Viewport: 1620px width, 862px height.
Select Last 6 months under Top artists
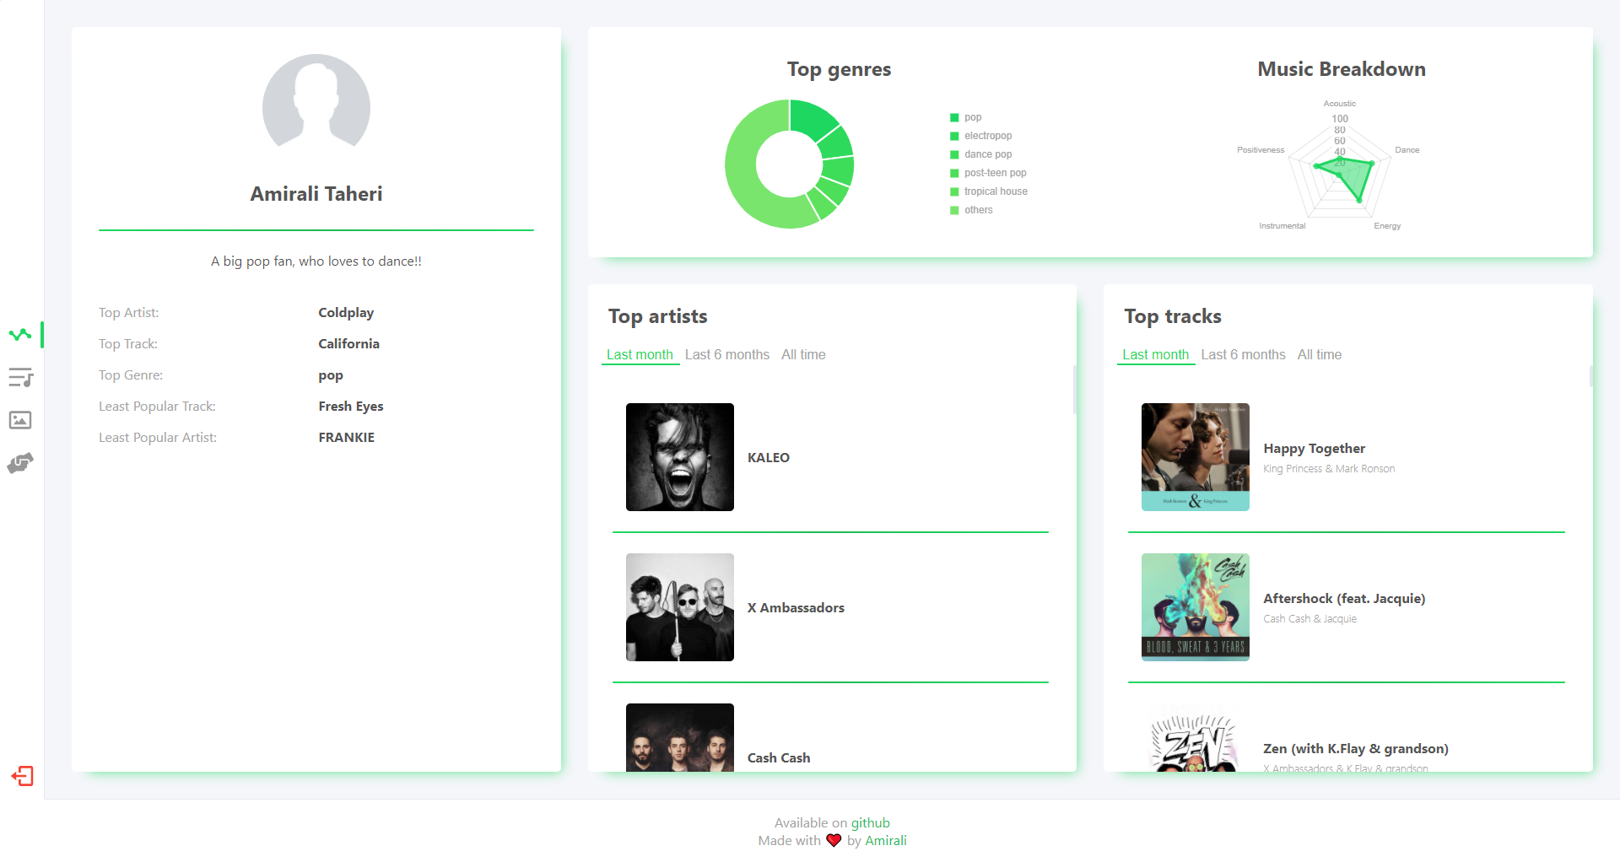coord(727,354)
